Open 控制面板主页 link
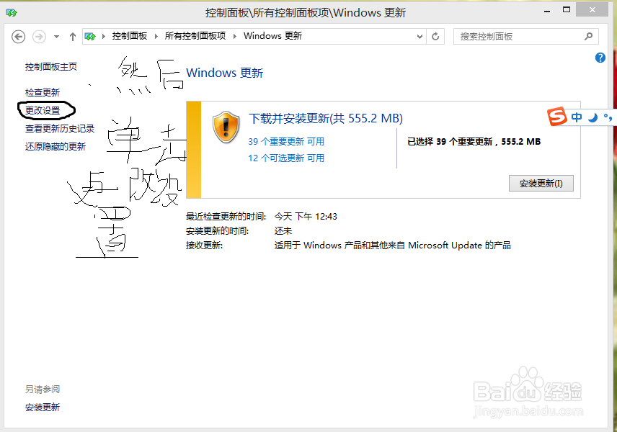 pyautogui.click(x=51, y=67)
